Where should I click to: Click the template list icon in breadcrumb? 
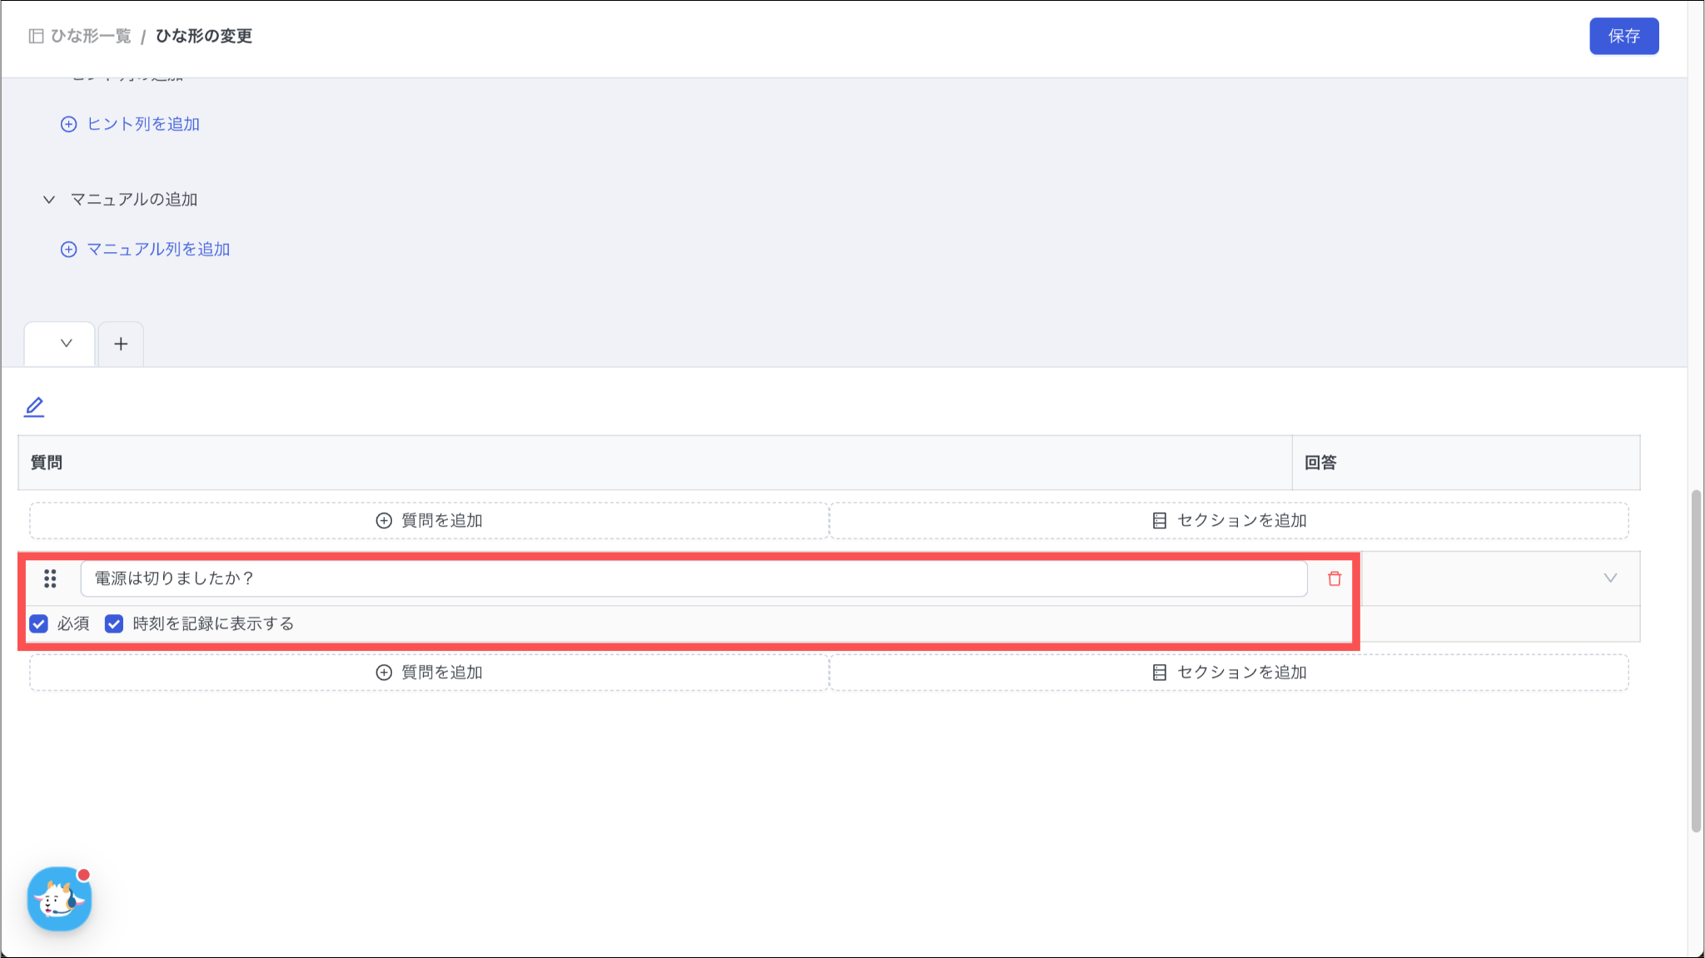click(36, 36)
